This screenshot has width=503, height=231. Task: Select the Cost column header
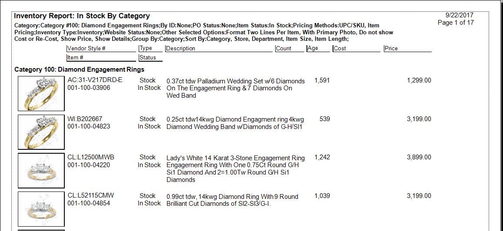click(340, 49)
